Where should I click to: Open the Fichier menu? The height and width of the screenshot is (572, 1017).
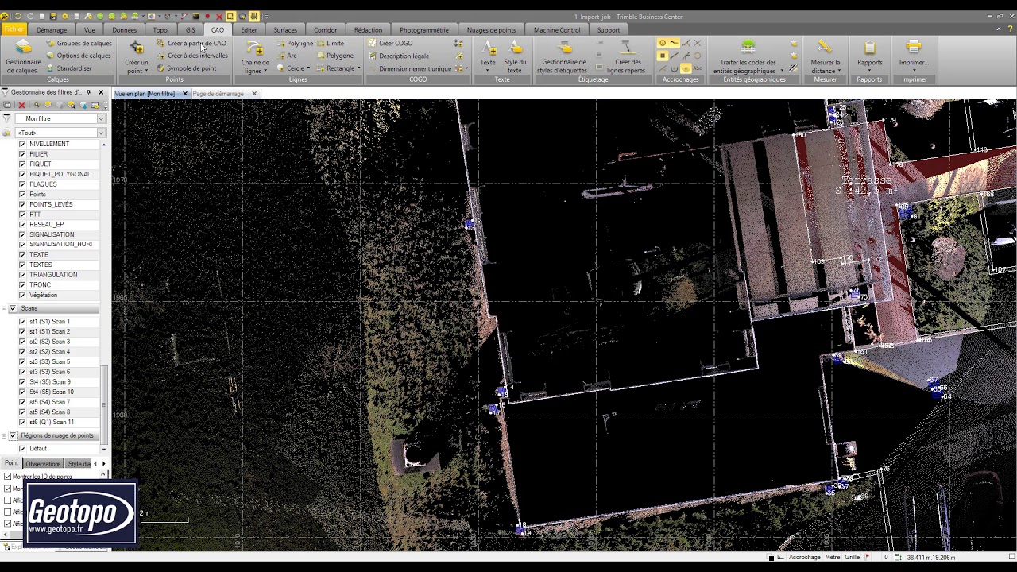[14, 30]
